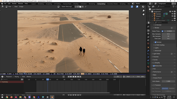The width and height of the screenshot is (177, 99).
Task: Open the outliner filter funnel icon
Action: (x=173, y=7)
